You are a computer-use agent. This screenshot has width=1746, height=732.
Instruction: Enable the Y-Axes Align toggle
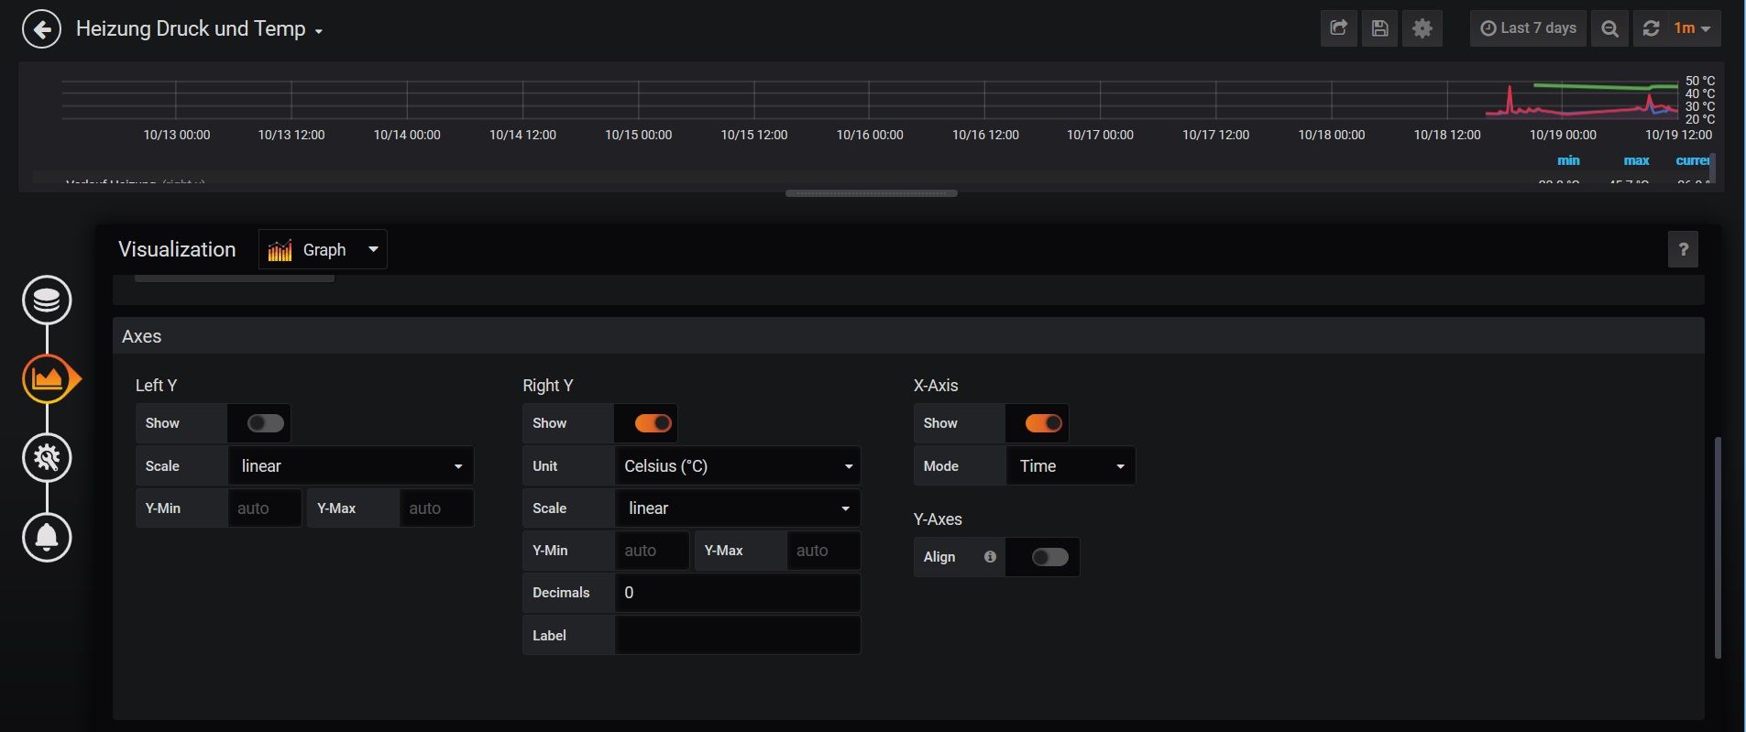(1049, 557)
